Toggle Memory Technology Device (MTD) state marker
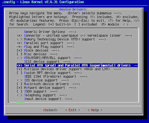Viewport: 149px width, 123px height. 20,39
